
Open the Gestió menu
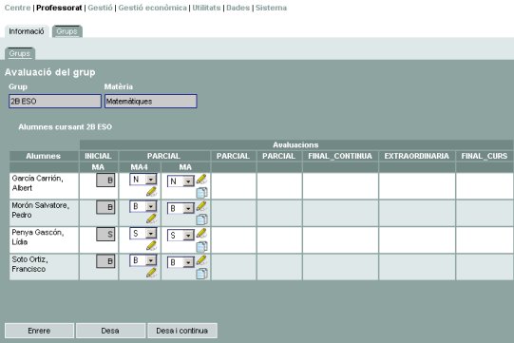coord(100,8)
